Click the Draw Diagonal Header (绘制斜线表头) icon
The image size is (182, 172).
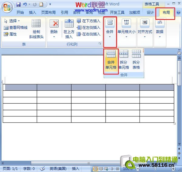pos(36,29)
